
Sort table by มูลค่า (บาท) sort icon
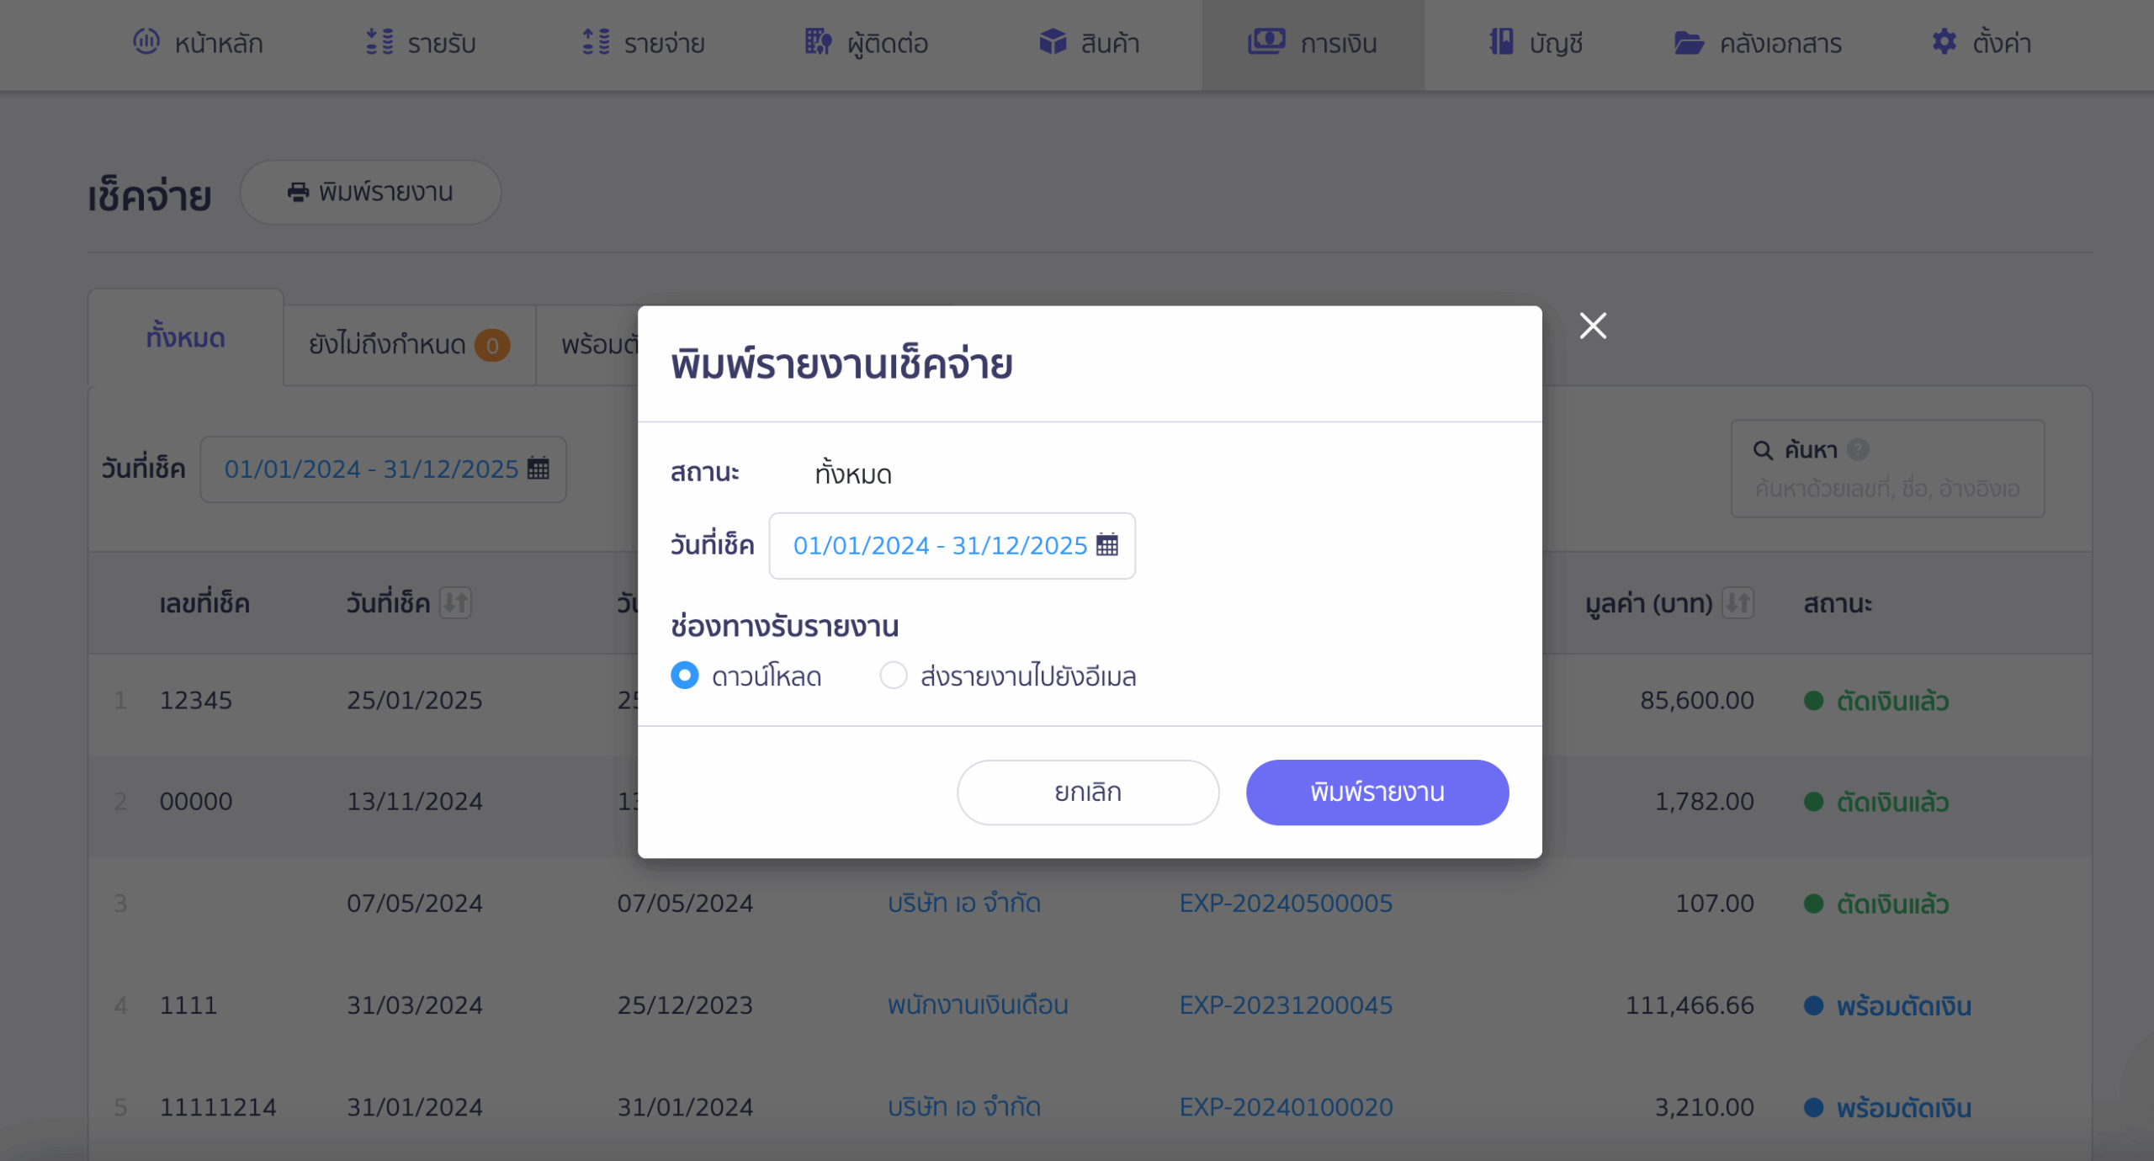pos(1738,602)
